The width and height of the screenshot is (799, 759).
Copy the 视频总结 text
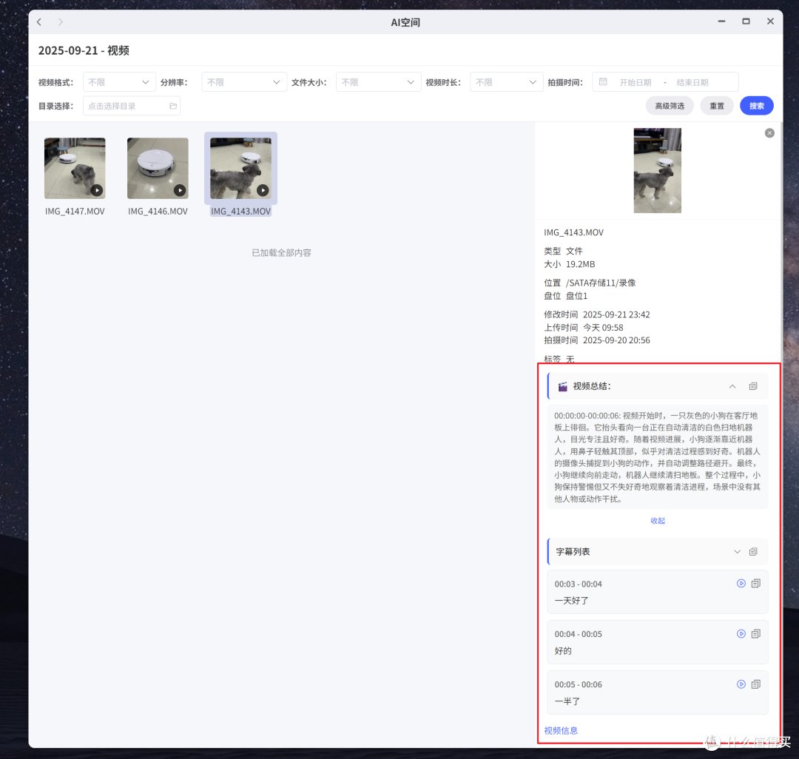(x=753, y=386)
